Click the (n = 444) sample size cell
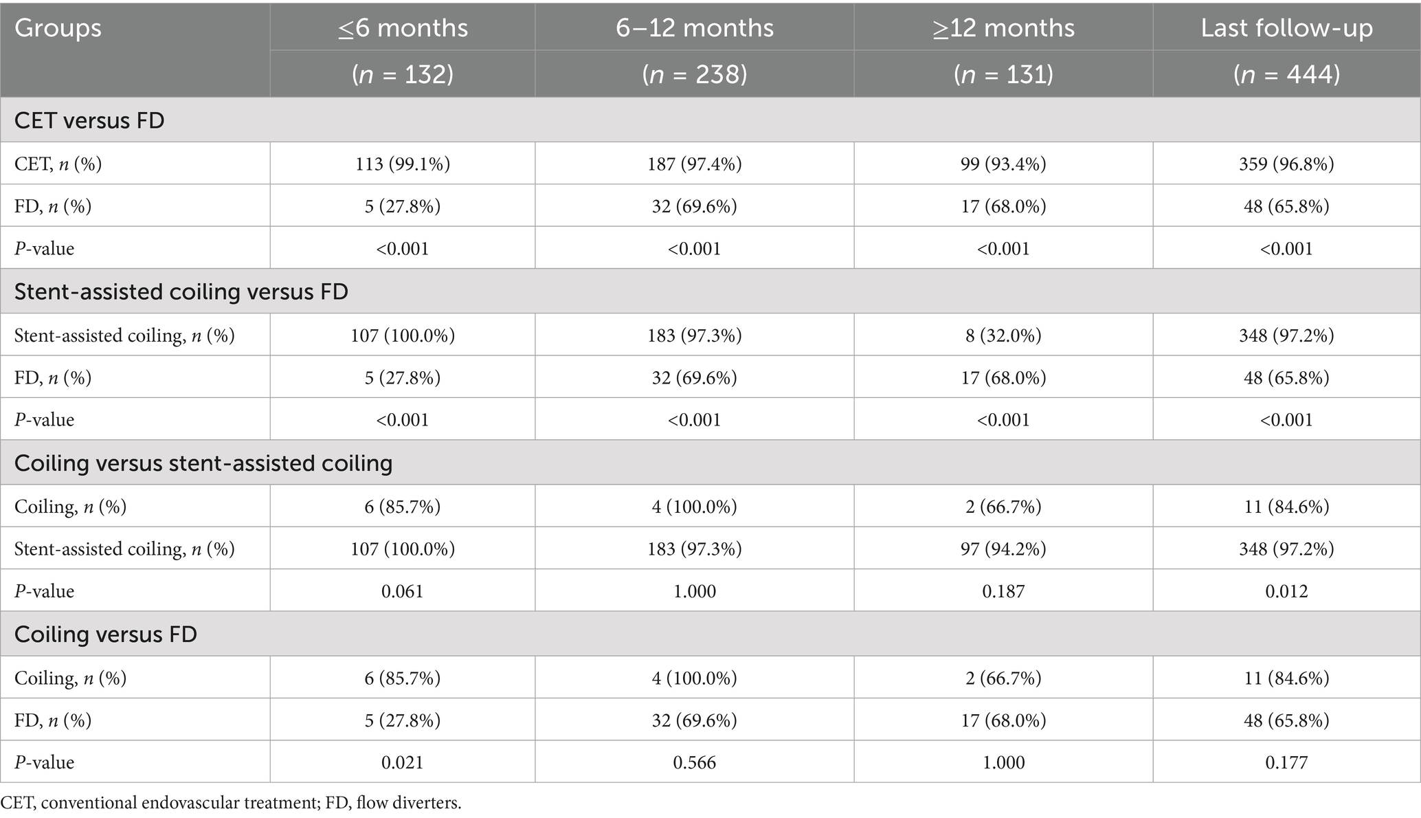The image size is (1421, 818). 1286,74
